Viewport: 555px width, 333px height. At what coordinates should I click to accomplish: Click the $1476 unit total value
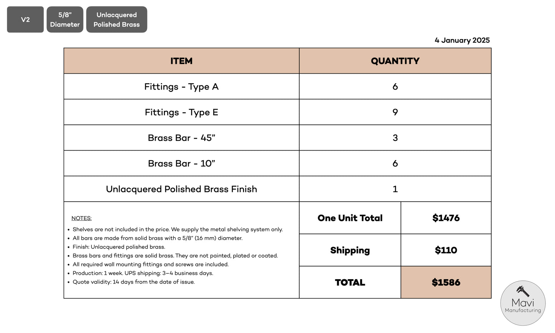pyautogui.click(x=446, y=218)
